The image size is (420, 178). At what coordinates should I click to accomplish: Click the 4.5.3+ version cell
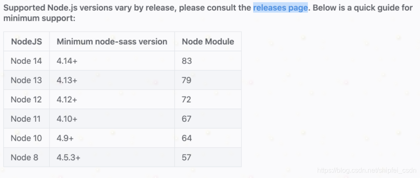coord(112,157)
